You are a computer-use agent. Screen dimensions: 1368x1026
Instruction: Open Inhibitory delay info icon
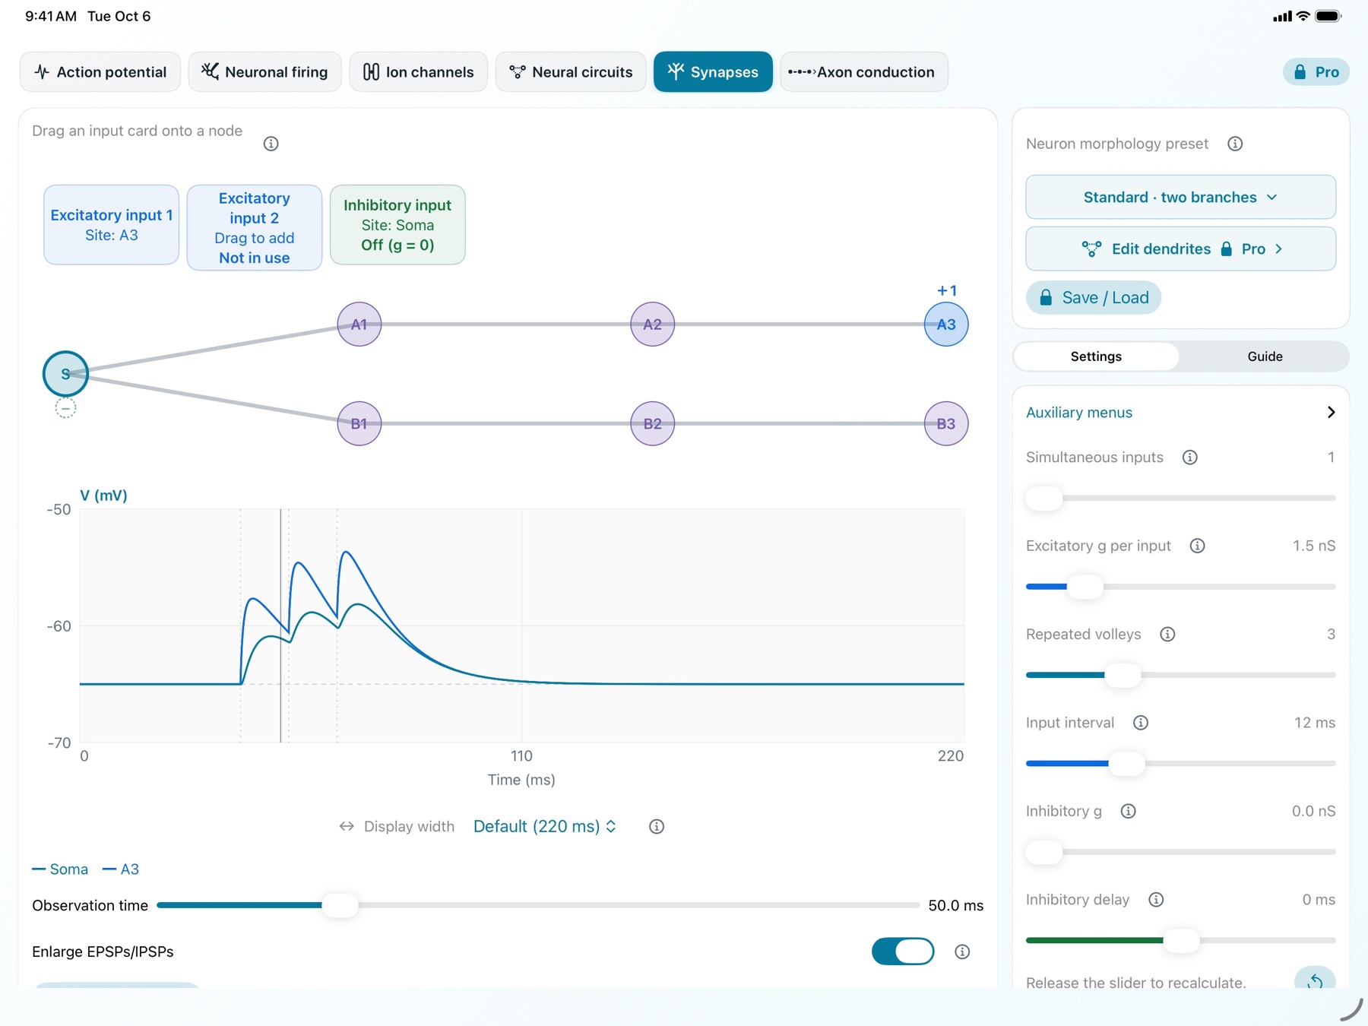pos(1156,900)
